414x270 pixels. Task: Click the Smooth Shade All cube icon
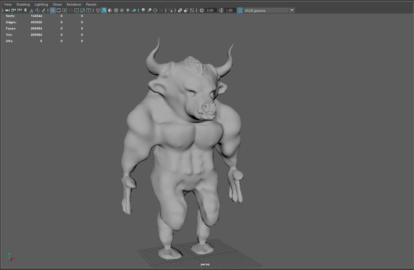[x=104, y=10]
